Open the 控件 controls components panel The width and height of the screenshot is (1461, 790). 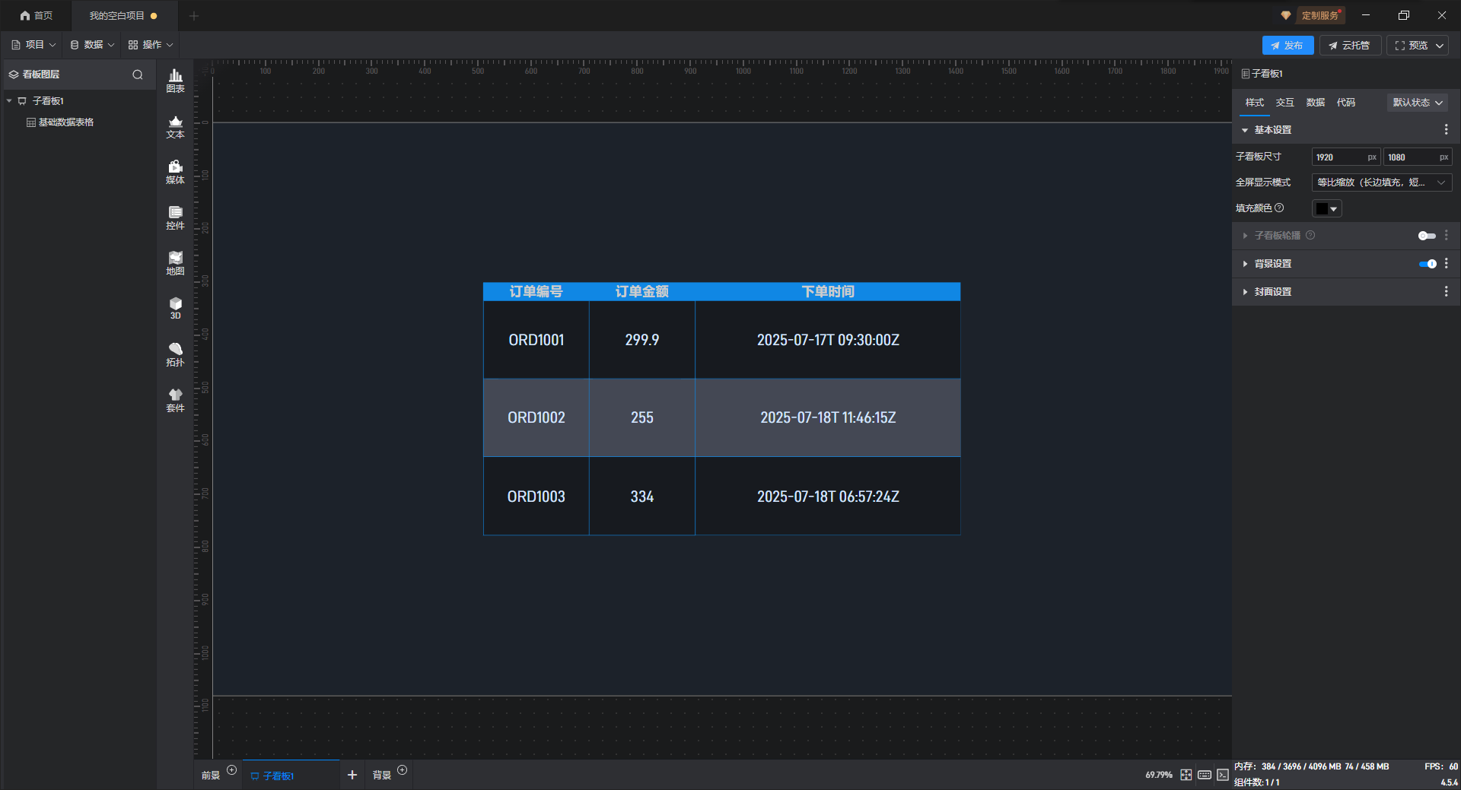point(175,217)
